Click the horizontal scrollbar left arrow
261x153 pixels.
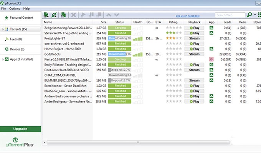coord(45,142)
